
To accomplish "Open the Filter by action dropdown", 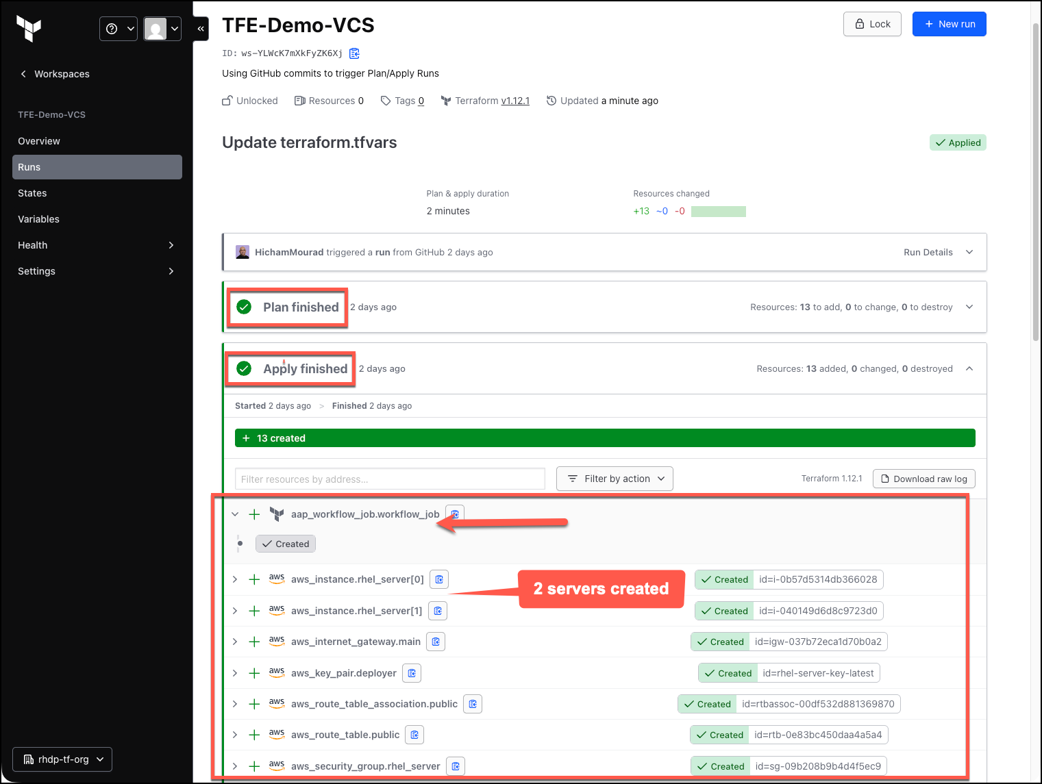I will [615, 479].
